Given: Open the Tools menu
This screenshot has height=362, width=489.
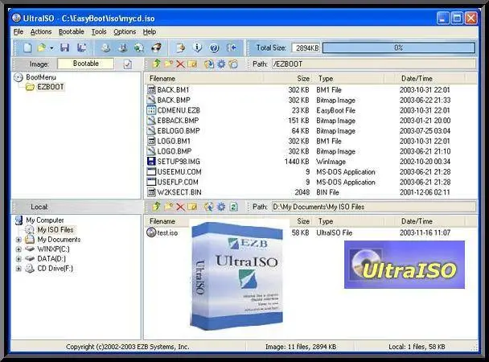Looking at the screenshot, I should [99, 31].
